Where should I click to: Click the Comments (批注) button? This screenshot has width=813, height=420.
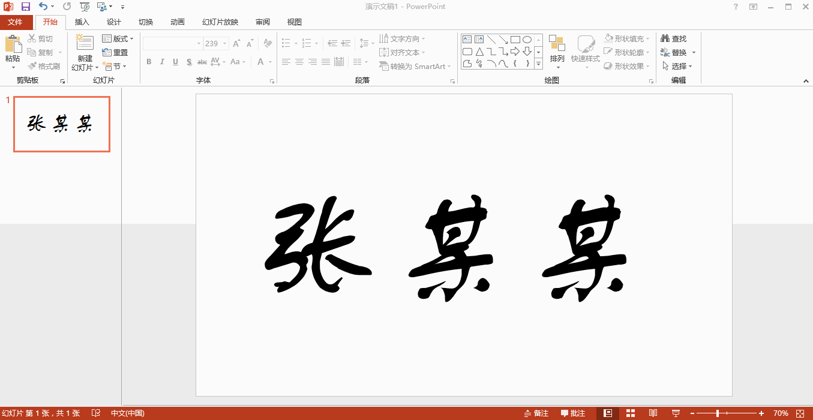pos(573,413)
